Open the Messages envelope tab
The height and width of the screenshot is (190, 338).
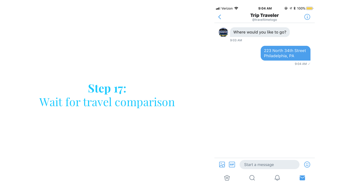pyautogui.click(x=302, y=178)
